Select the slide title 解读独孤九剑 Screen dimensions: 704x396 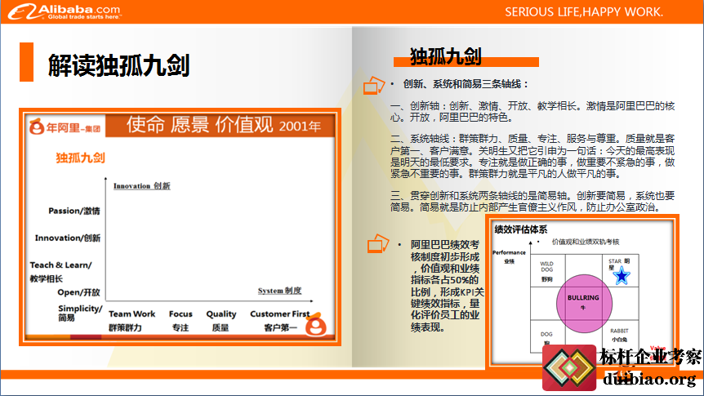119,65
